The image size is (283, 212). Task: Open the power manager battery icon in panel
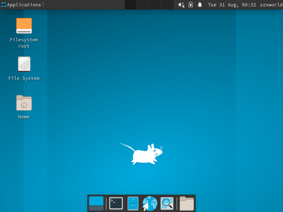tap(191, 5)
